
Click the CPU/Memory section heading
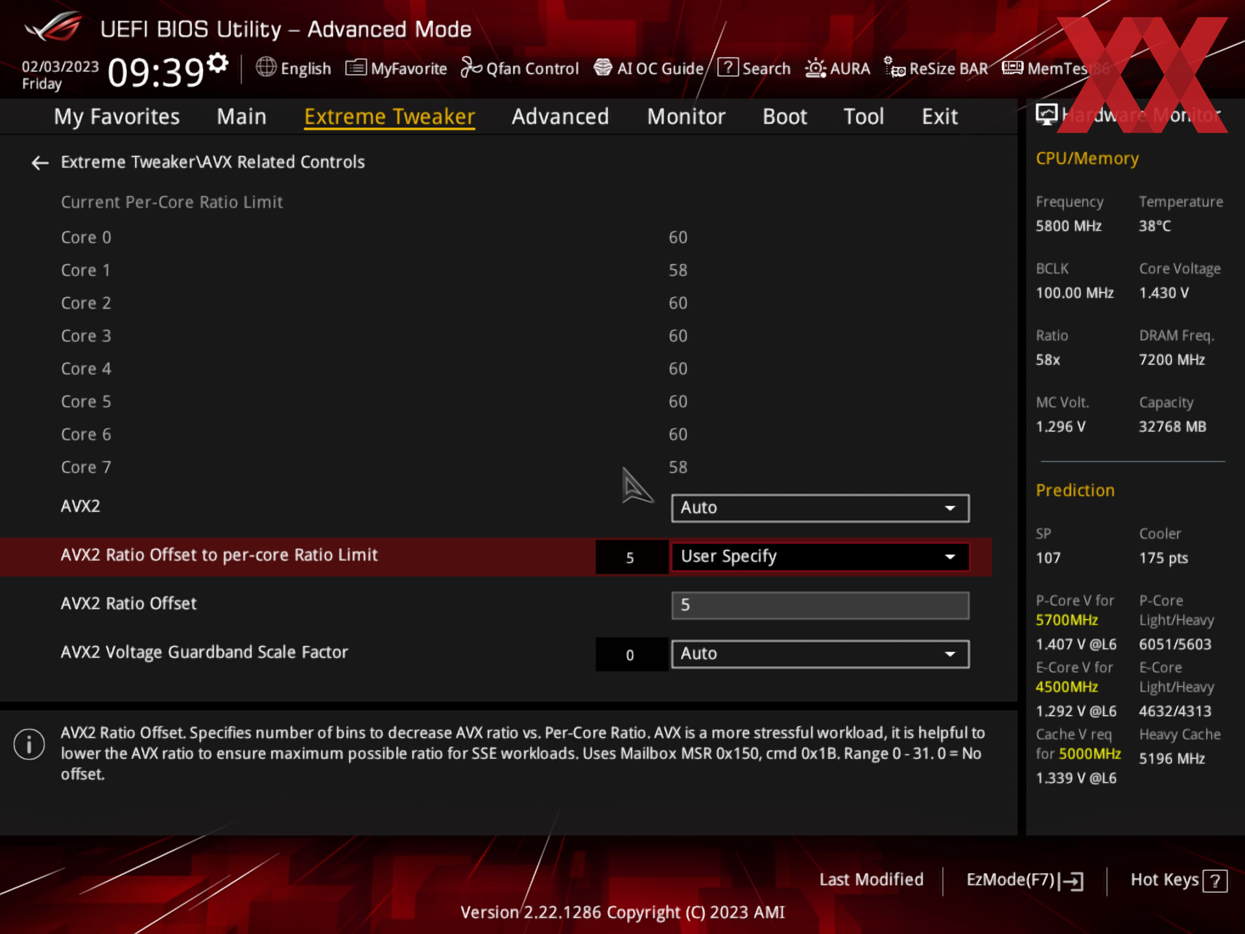point(1087,158)
